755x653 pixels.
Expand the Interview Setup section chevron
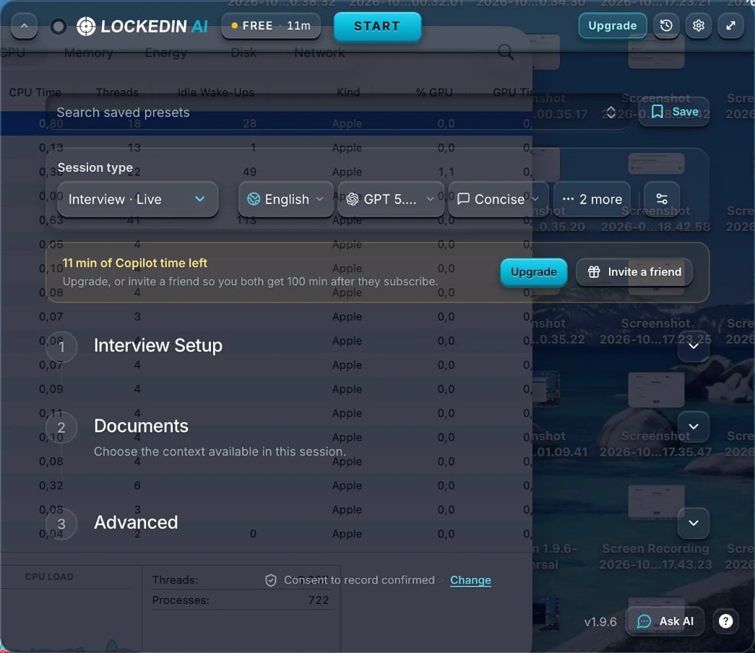694,346
